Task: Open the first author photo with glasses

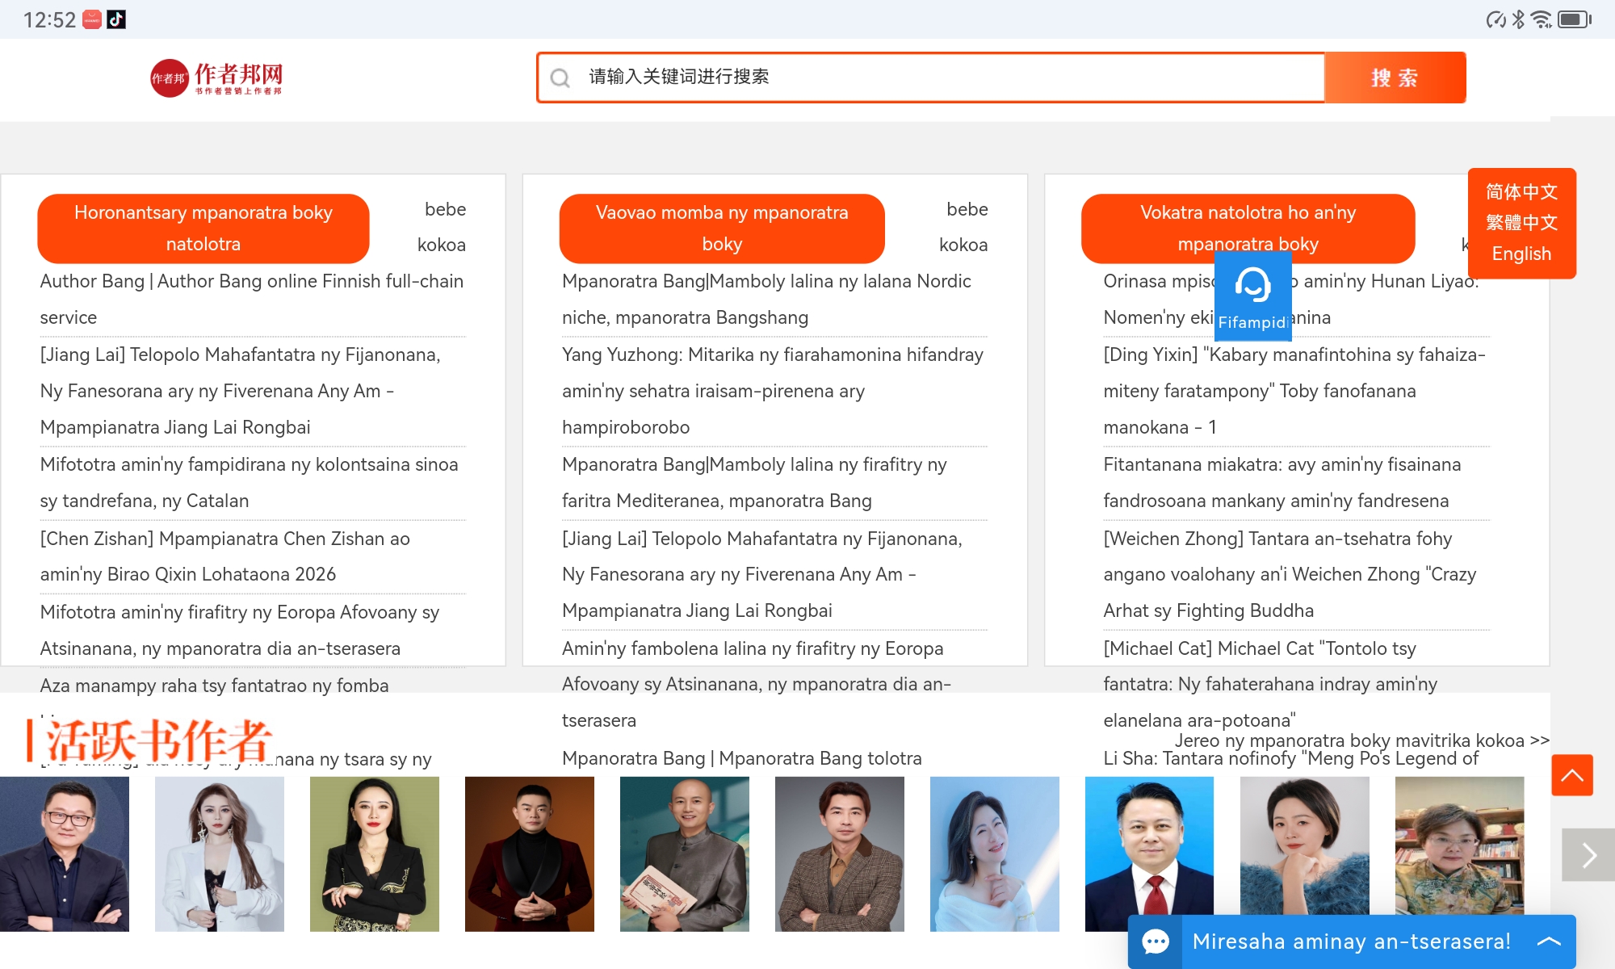Action: pyautogui.click(x=65, y=854)
